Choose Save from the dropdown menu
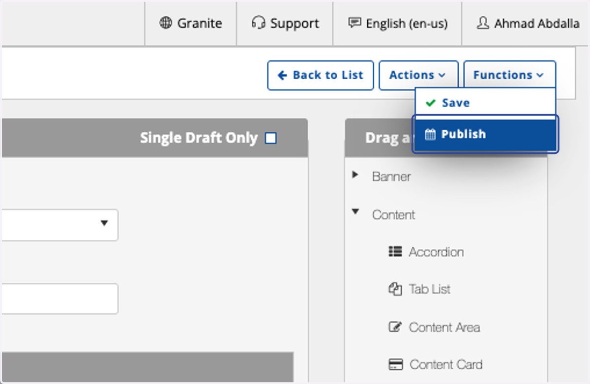This screenshot has height=384, width=590. click(x=485, y=103)
